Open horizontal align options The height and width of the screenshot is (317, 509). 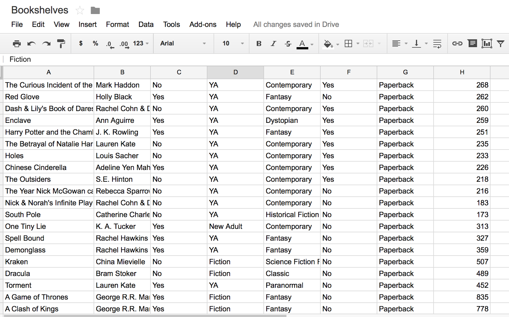[396, 44]
